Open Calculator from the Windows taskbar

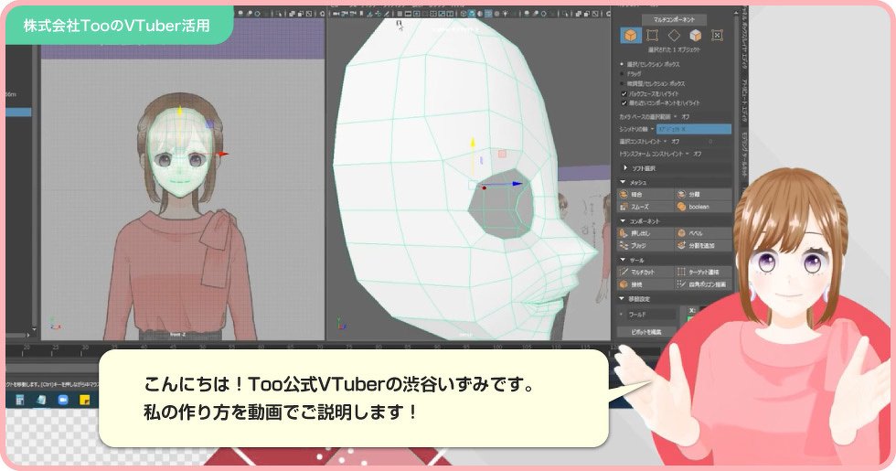pos(19,400)
